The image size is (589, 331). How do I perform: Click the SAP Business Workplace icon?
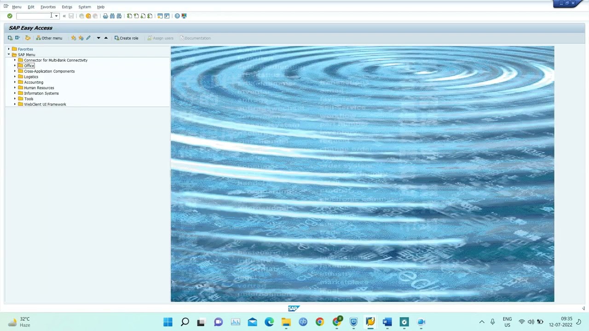pyautogui.click(x=28, y=38)
